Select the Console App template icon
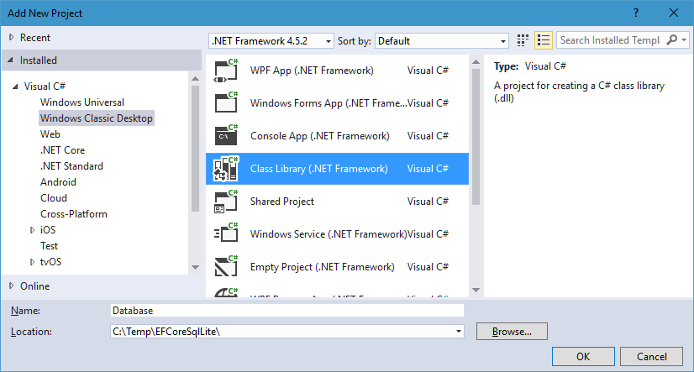Viewport: 694px width, 372px height. (226, 136)
